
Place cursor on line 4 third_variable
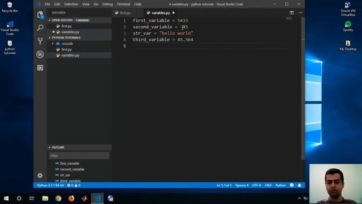pyautogui.click(x=151, y=40)
